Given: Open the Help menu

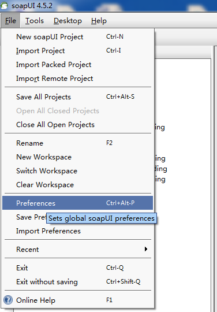Looking at the screenshot, I should (99, 21).
